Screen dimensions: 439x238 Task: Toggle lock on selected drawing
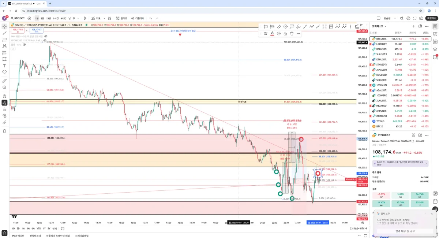285,33
